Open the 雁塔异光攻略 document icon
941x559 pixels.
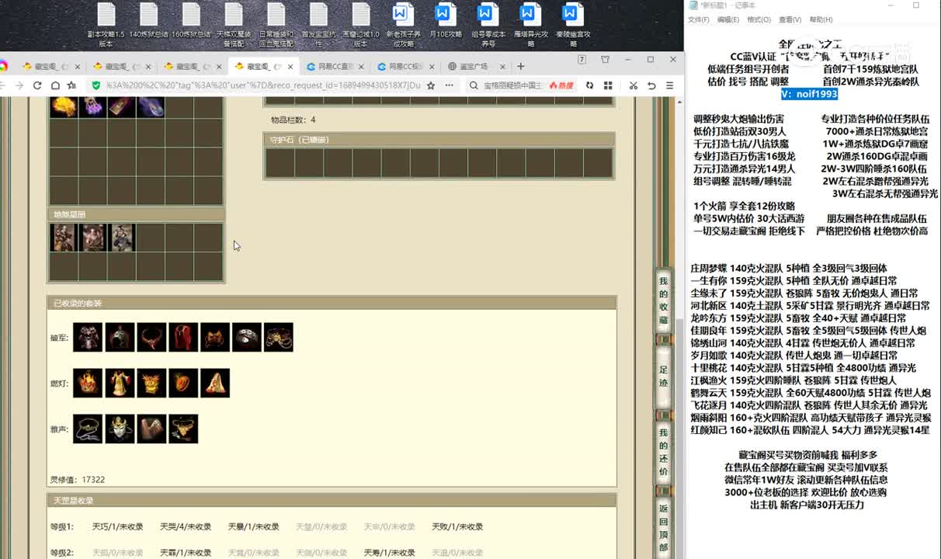[530, 25]
